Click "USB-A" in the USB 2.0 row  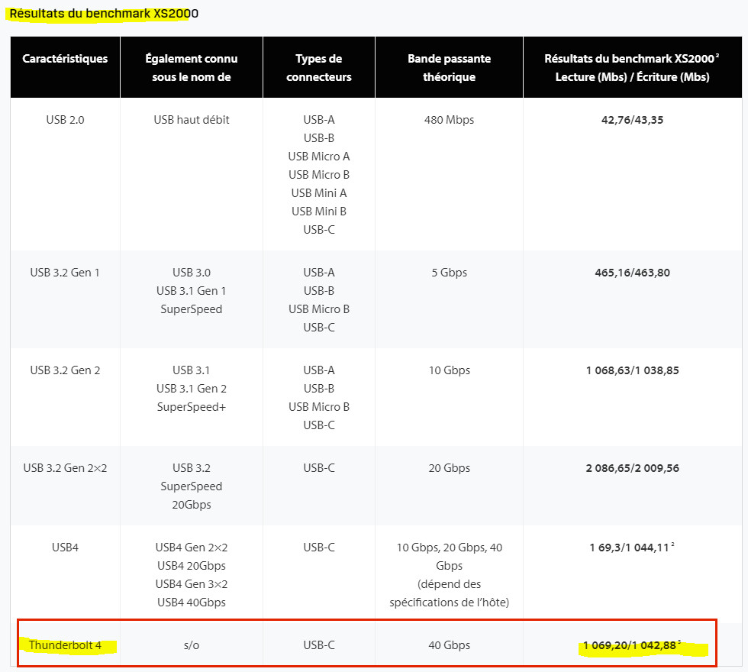(x=319, y=120)
